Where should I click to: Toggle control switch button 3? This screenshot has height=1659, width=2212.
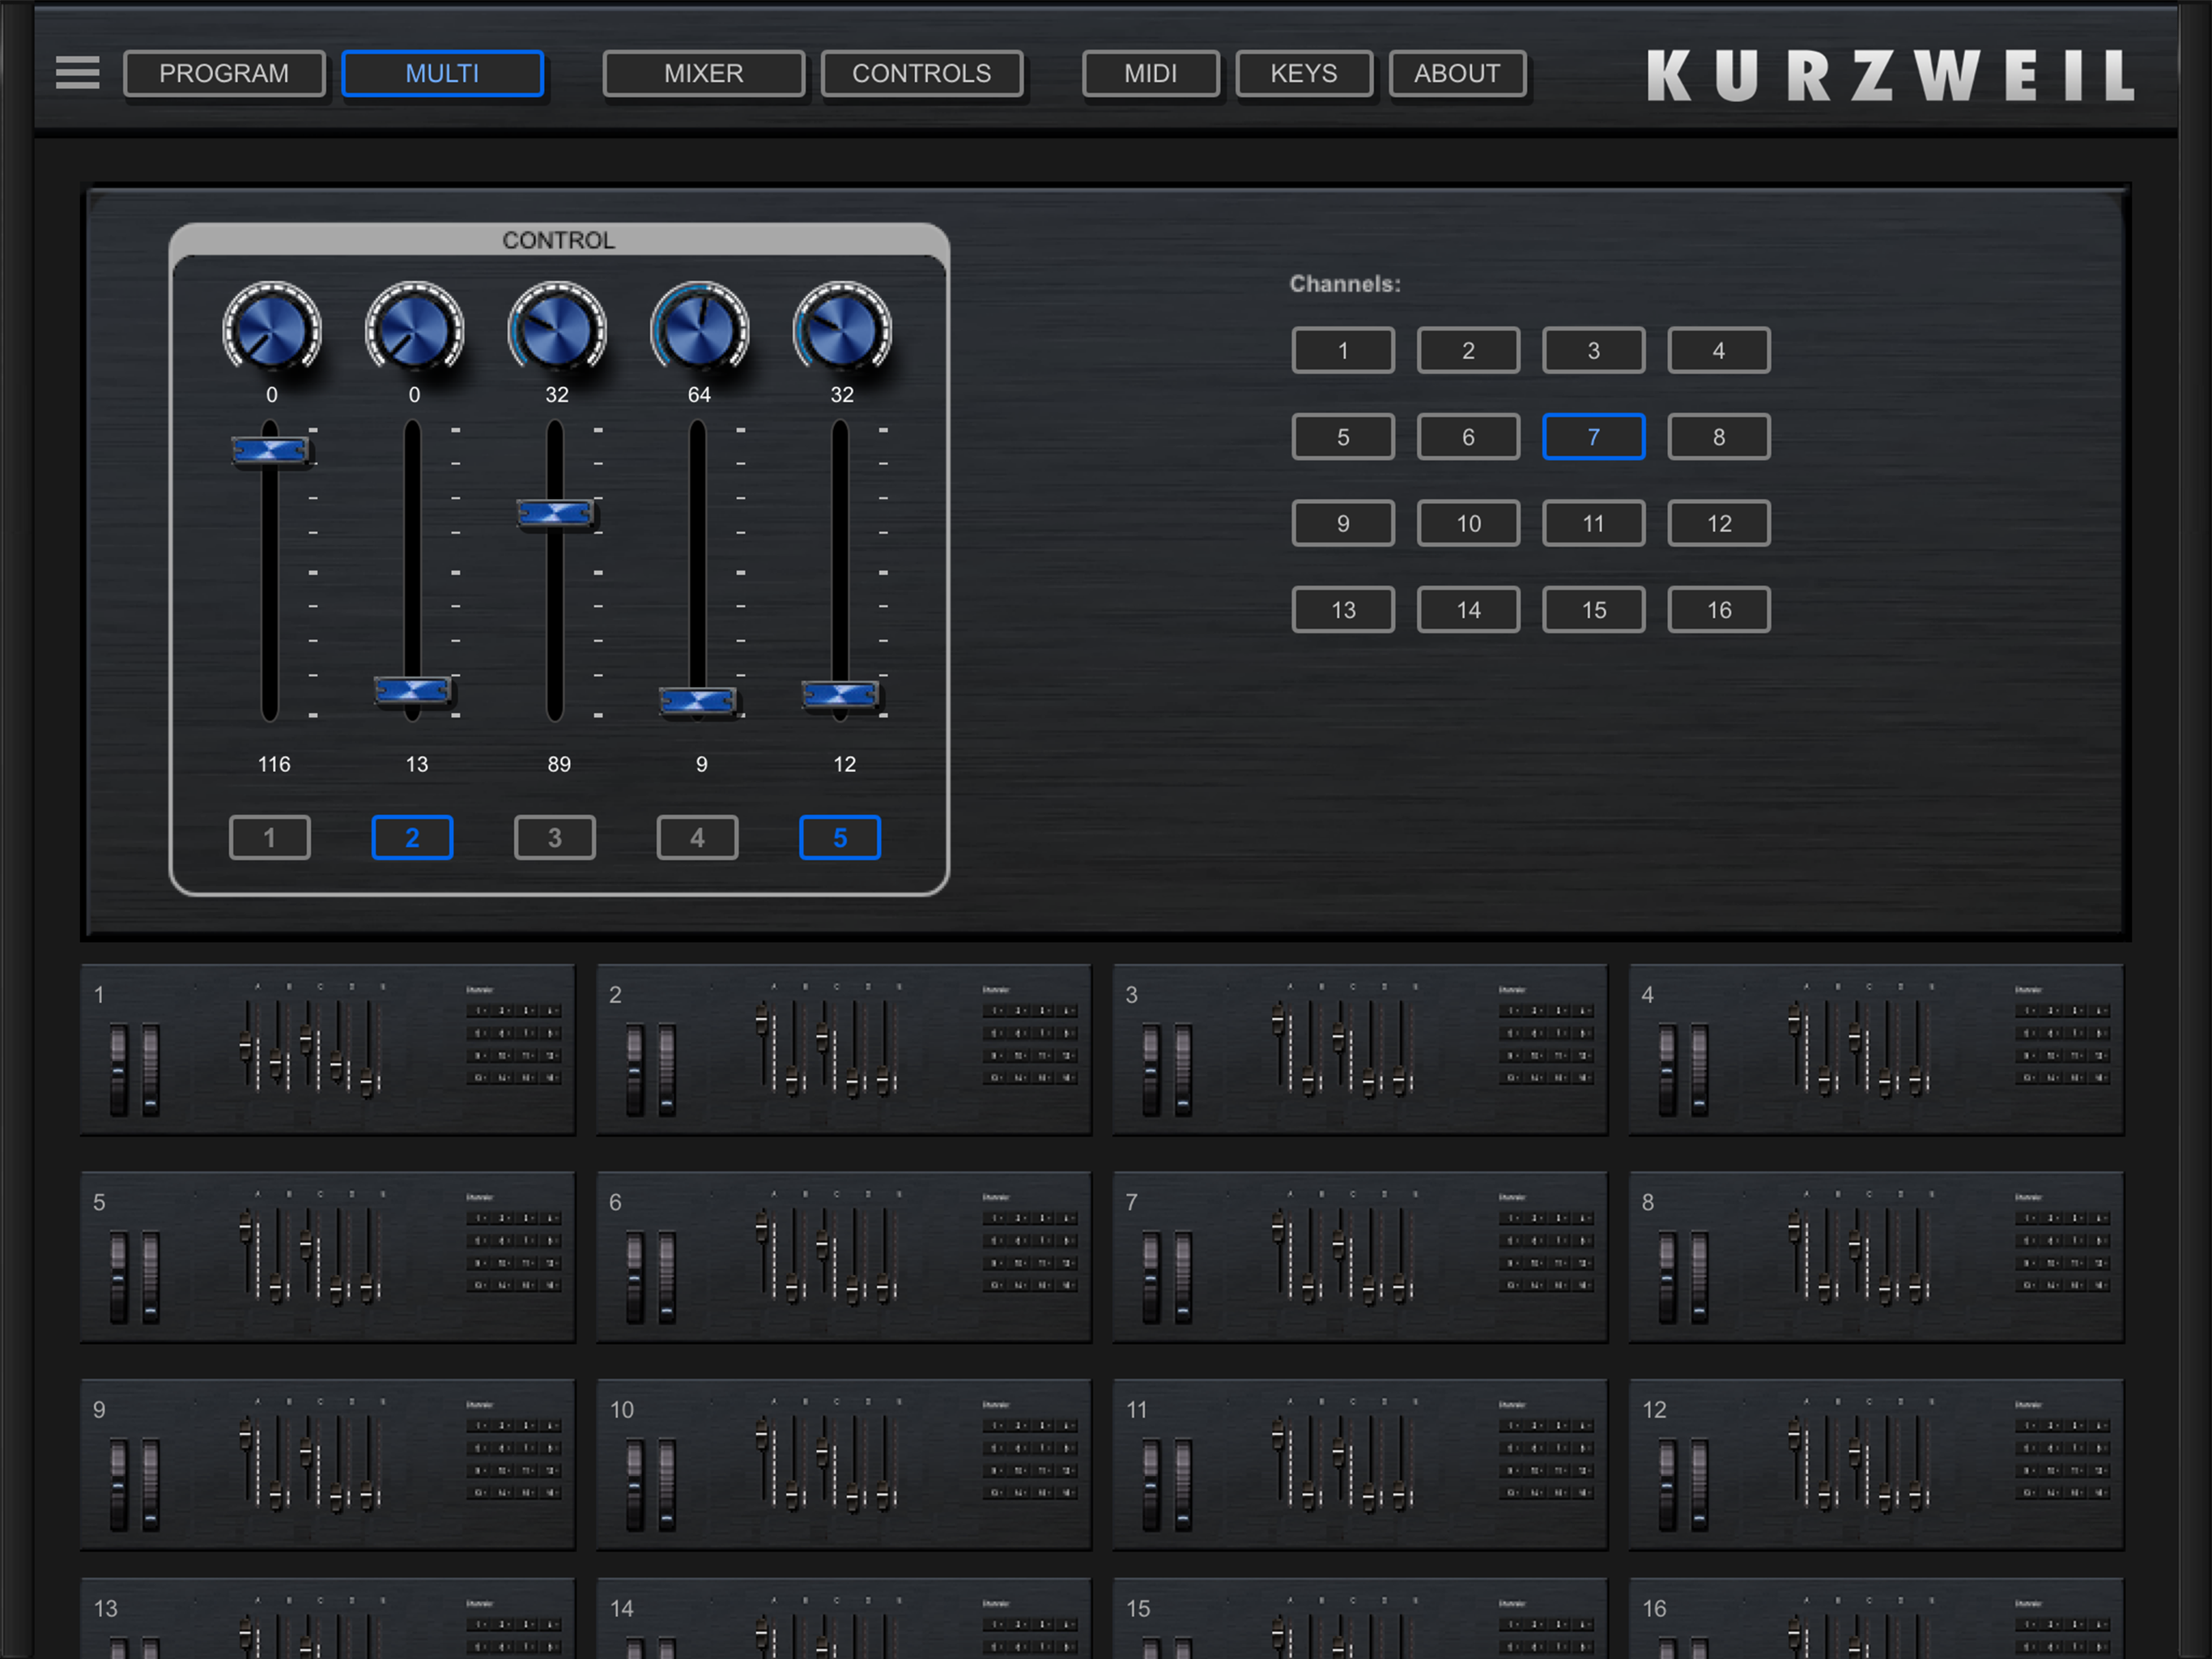click(555, 838)
